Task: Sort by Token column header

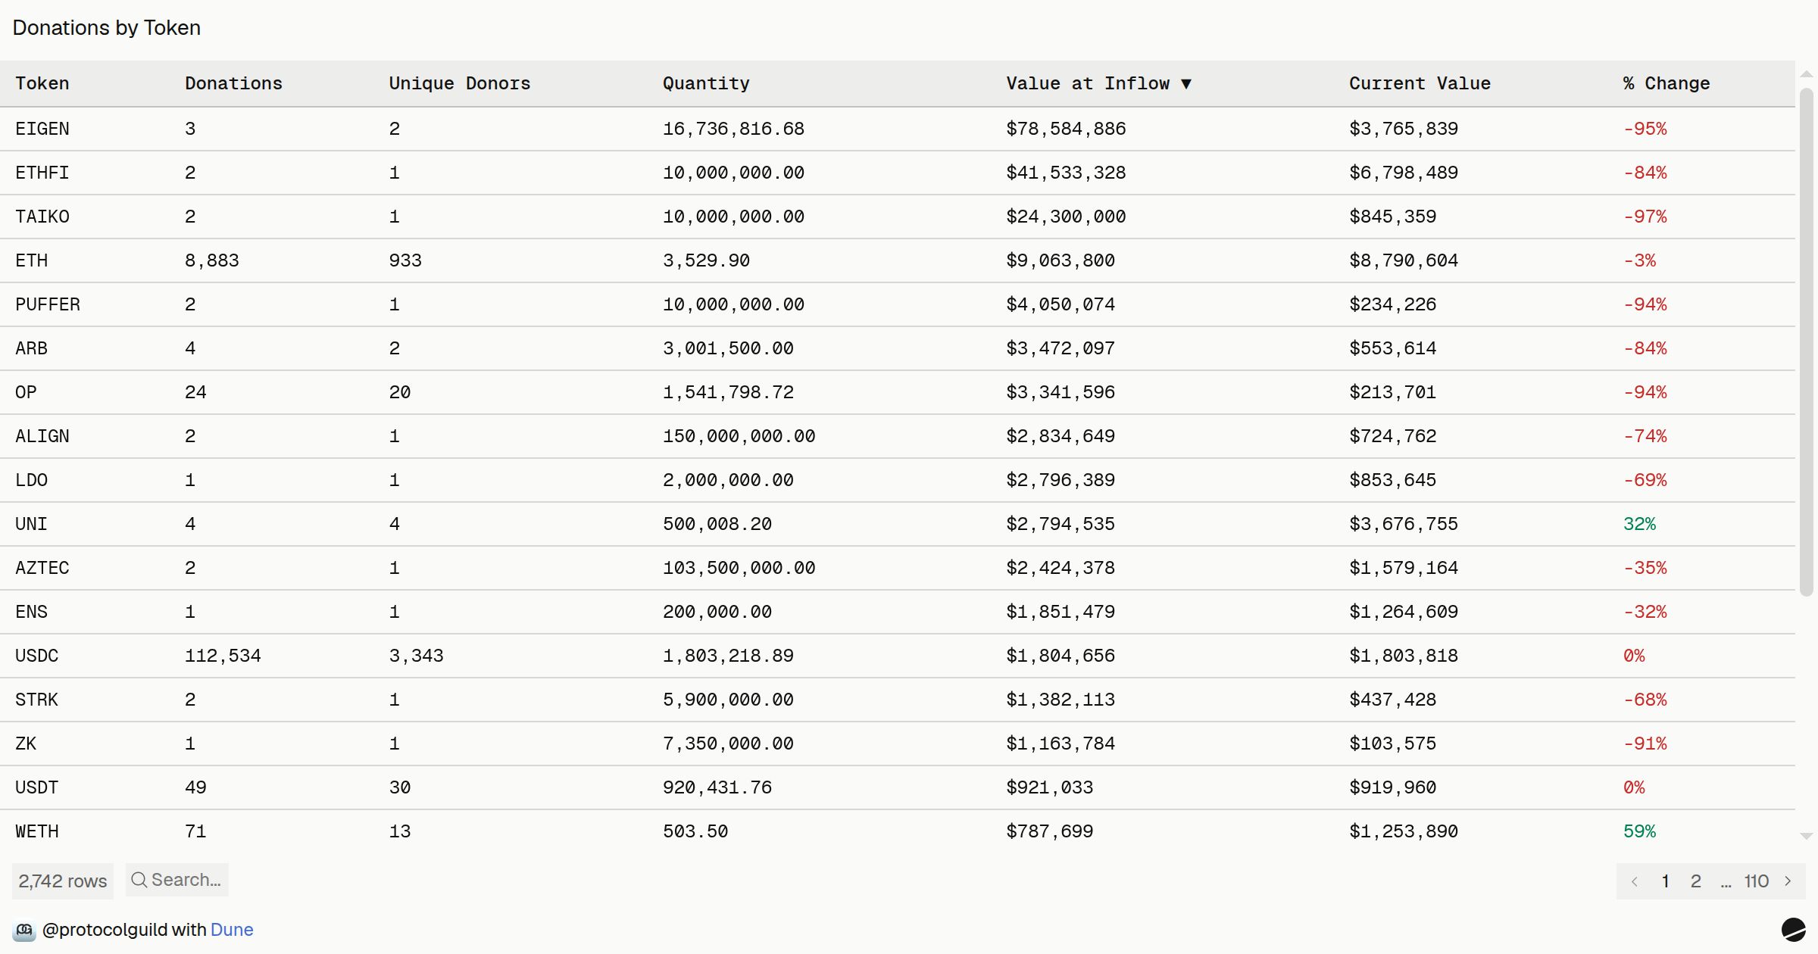Action: (x=42, y=83)
